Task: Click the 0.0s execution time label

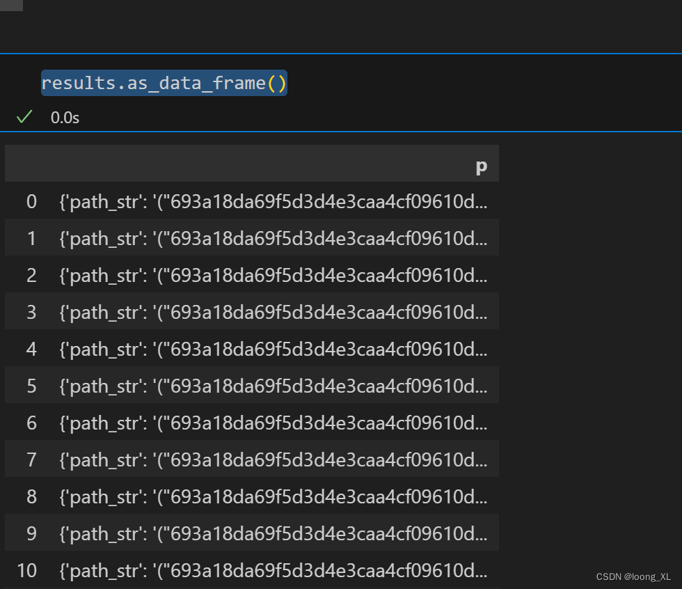Action: click(x=65, y=118)
